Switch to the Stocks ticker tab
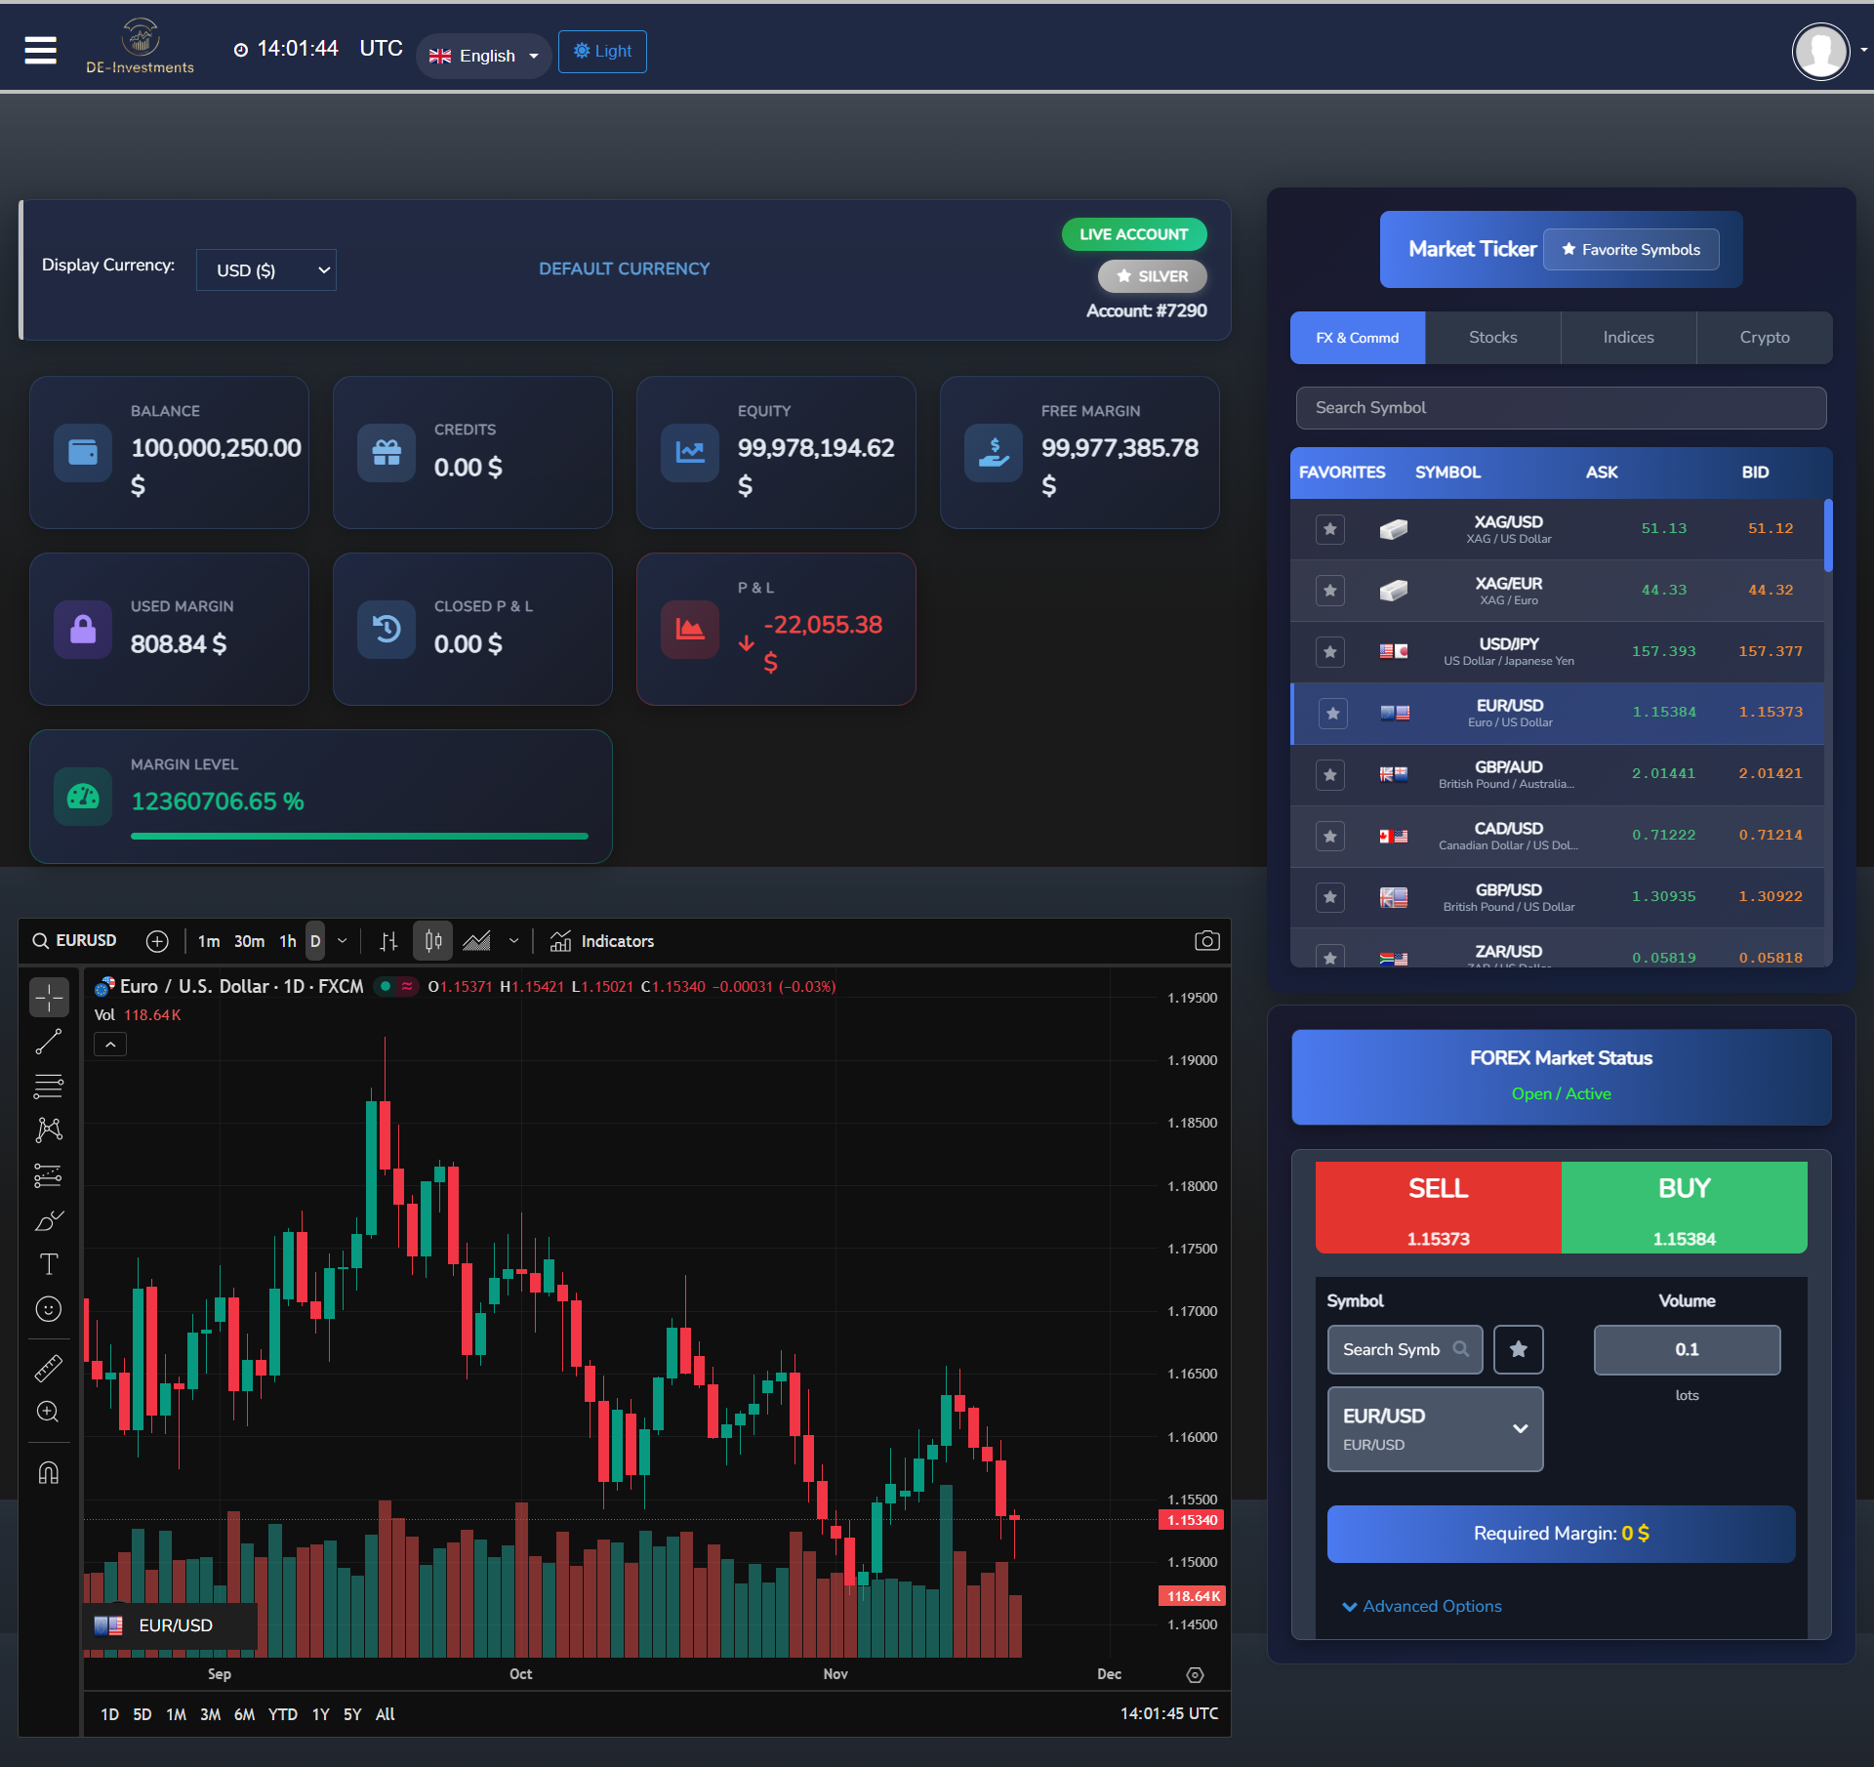Image resolution: width=1874 pixels, height=1767 pixels. [1492, 338]
